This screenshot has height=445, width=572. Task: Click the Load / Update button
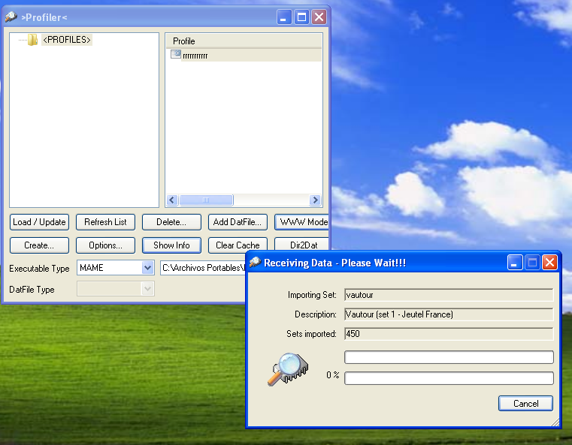[39, 222]
